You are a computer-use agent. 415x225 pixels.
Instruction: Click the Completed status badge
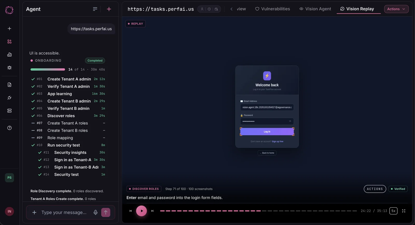click(95, 61)
